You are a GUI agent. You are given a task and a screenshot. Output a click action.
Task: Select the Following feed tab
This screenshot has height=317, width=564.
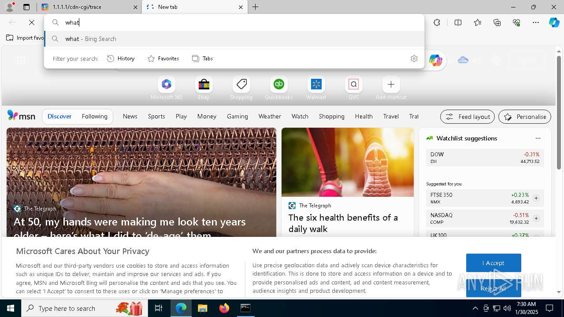(x=94, y=116)
